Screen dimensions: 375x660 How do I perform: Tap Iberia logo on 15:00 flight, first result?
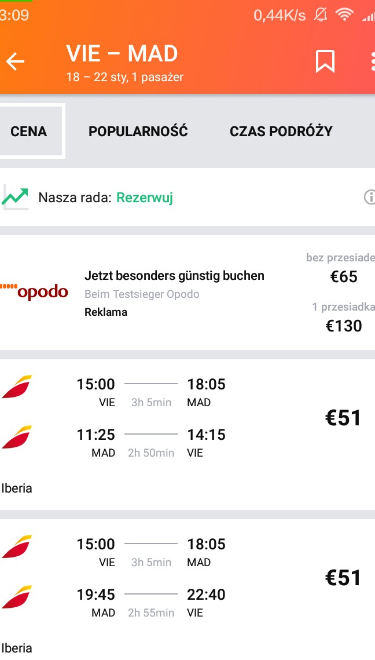(17, 386)
